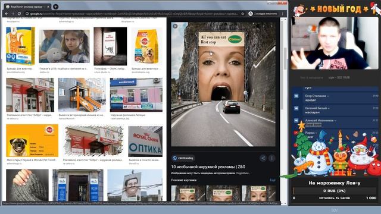This screenshot has height=214, width=381.
Task: Click VK icon beside Евгений Белый message
Action: click(x=296, y=108)
